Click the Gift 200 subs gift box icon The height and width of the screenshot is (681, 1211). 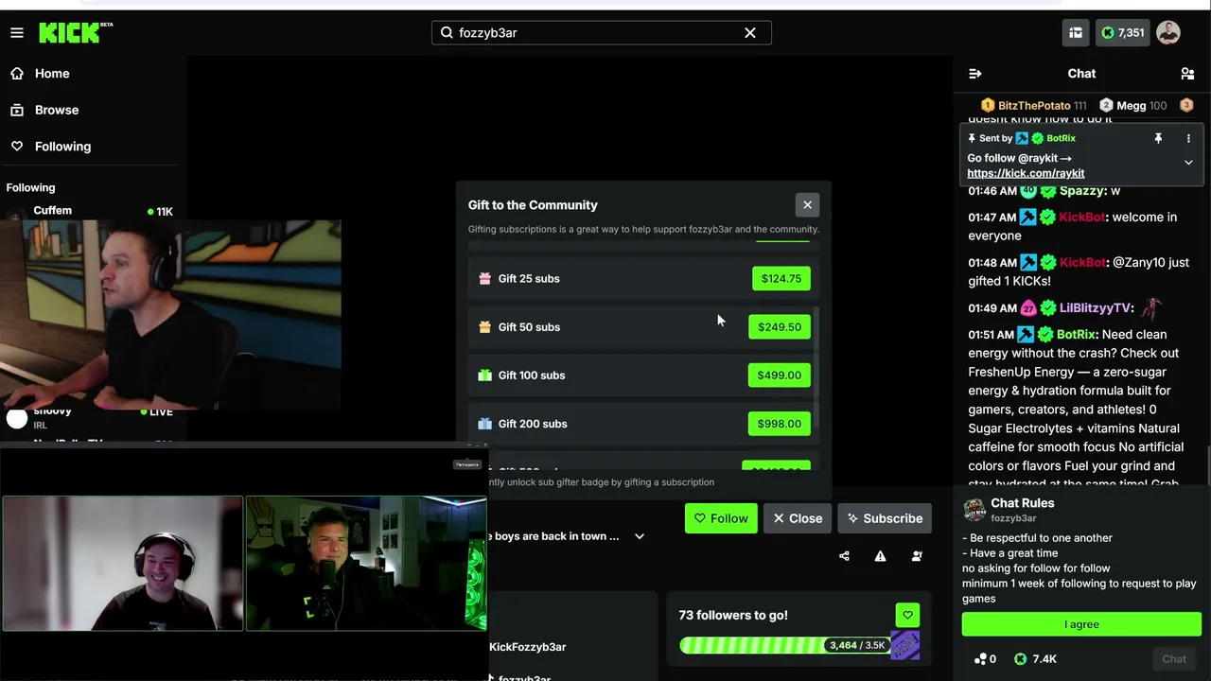coord(485,424)
